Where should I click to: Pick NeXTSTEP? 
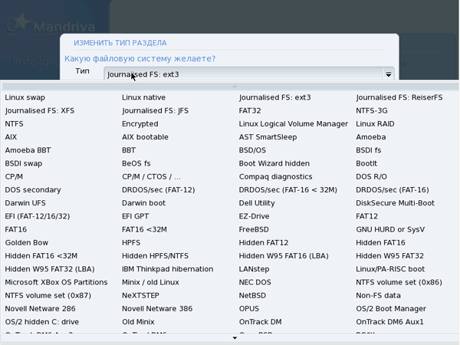tap(140, 295)
